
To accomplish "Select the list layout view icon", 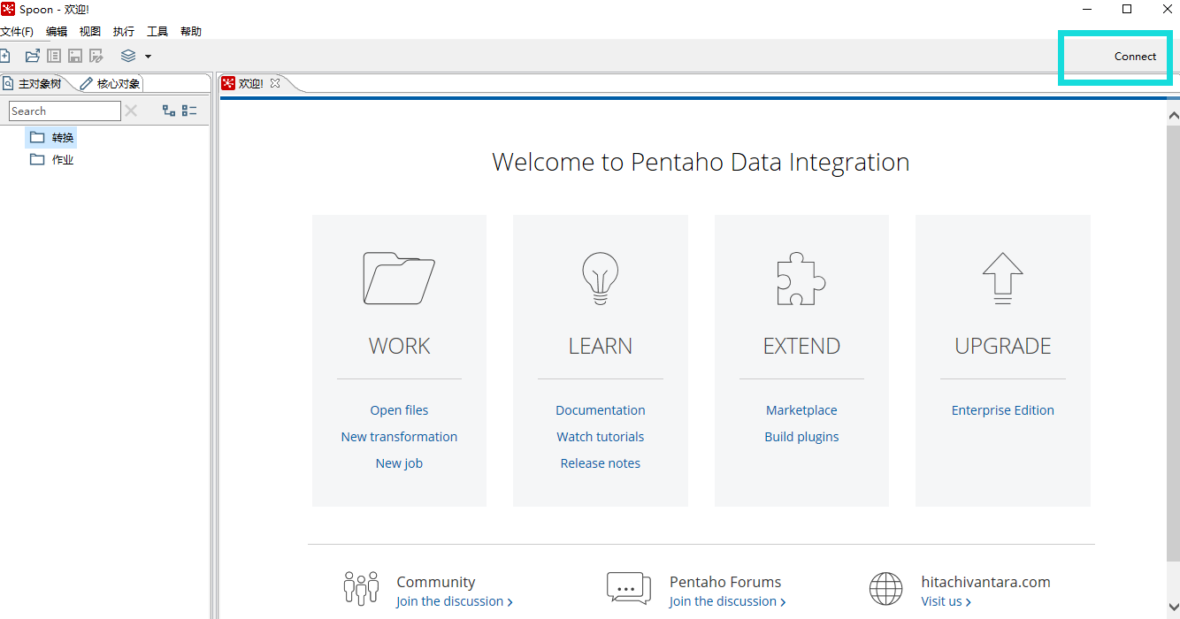I will 188,110.
